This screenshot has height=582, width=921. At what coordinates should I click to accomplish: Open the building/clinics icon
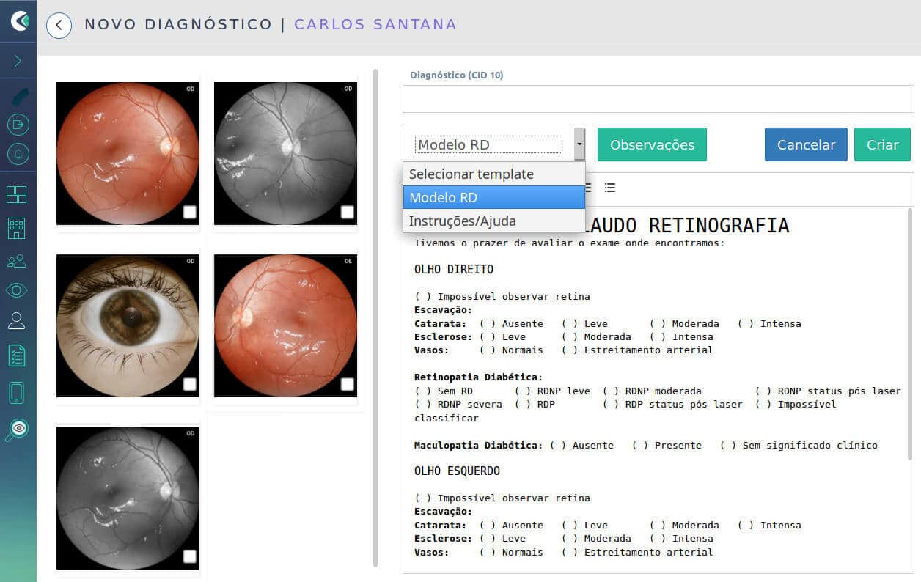point(16,228)
